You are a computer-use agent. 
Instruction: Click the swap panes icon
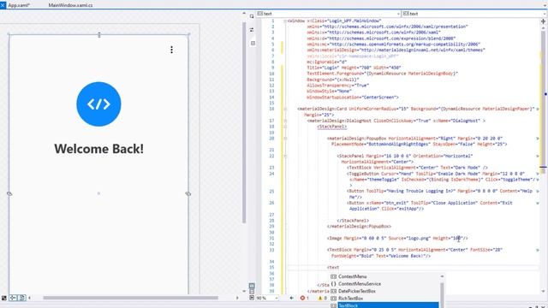(x=252, y=30)
